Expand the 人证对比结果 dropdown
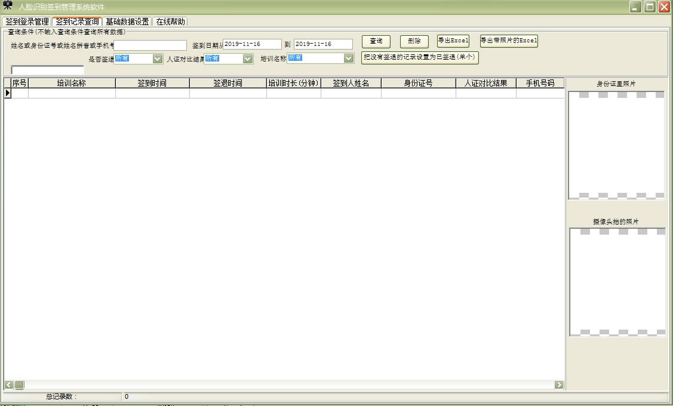This screenshot has height=406, width=673. pos(247,59)
